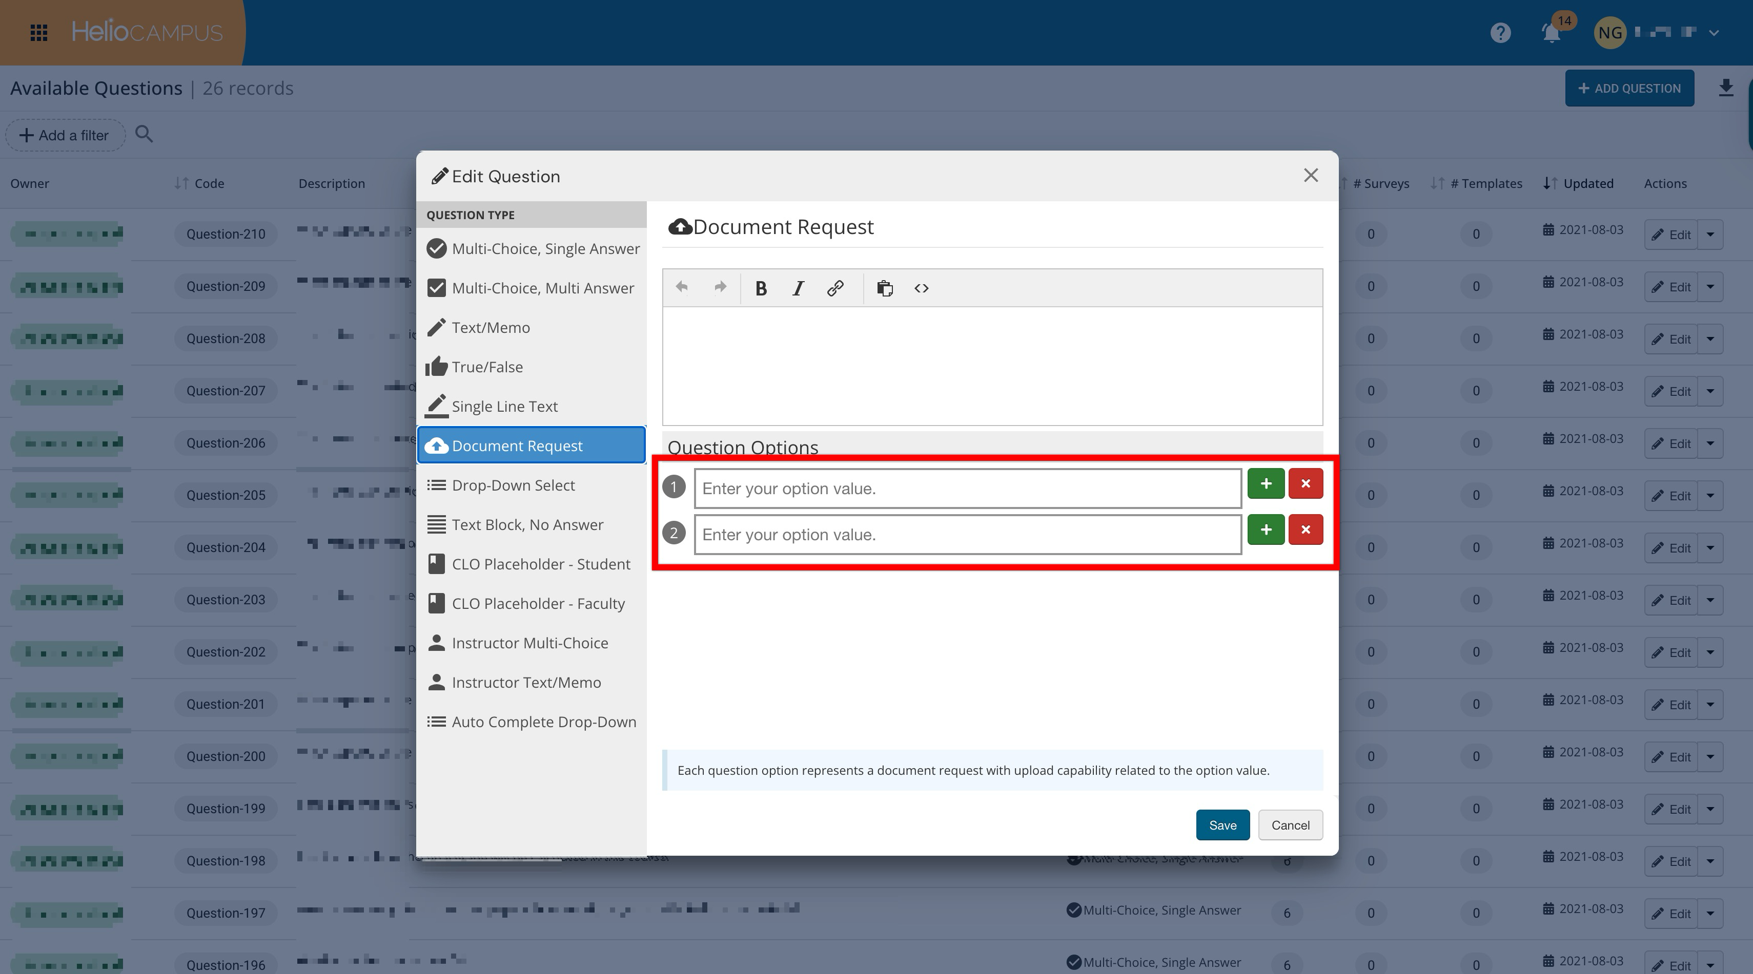
Task: Click the Italic formatting icon
Action: tap(798, 288)
